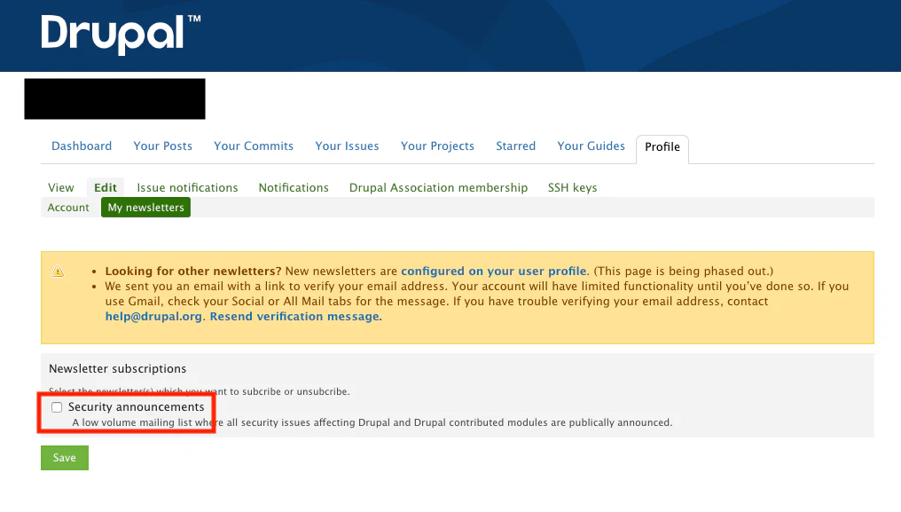Click the Security announcements label
Image resolution: width=901 pixels, height=512 pixels.
tap(137, 406)
